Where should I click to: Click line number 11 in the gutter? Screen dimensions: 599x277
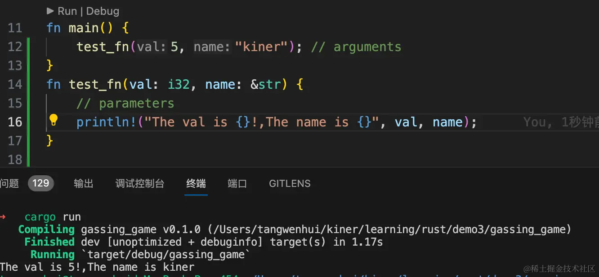(x=15, y=28)
